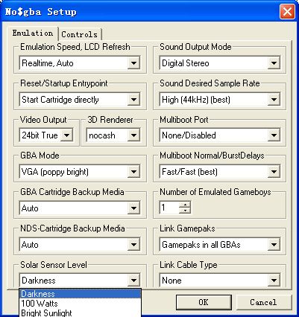Screen dimensions: 299x317
Task: Open the Link Cable Type dropdown
Action: [x=274, y=281]
